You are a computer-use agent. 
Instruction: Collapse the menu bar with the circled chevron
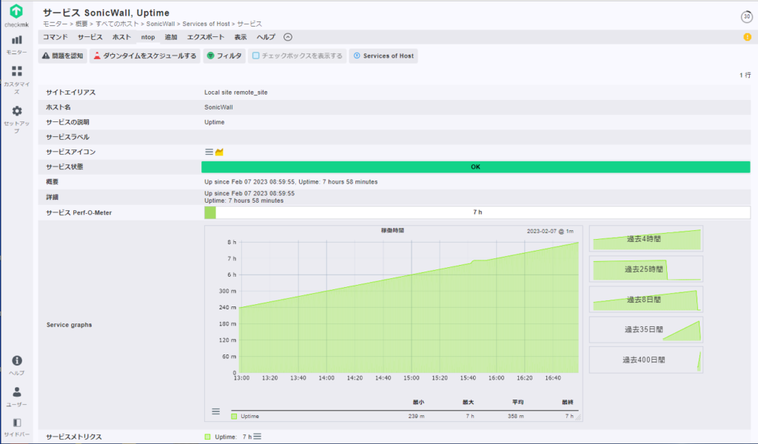click(288, 37)
